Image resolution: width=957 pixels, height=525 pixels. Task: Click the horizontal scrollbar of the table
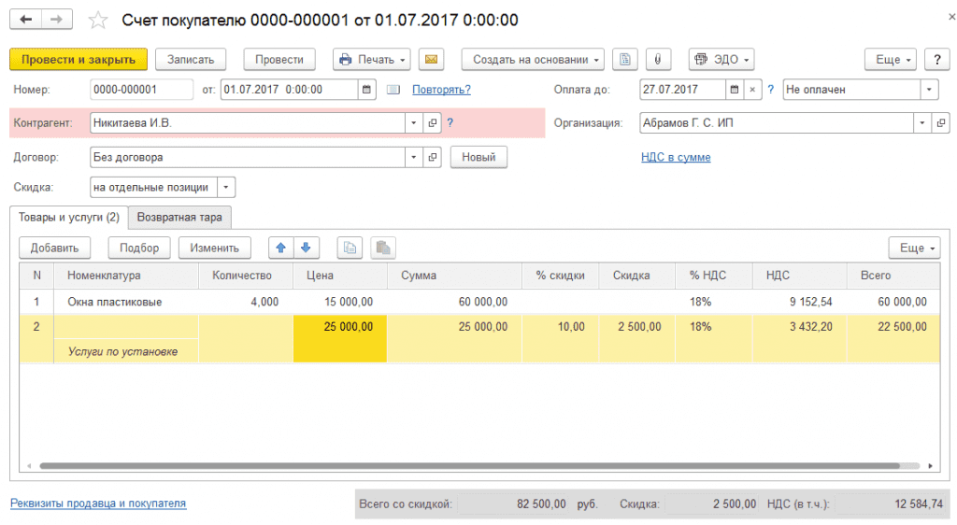click(469, 466)
